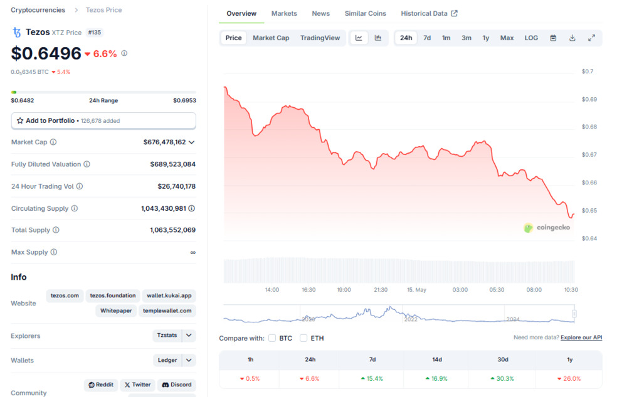Open the tezos.com website link
The image size is (617, 397).
(x=65, y=295)
